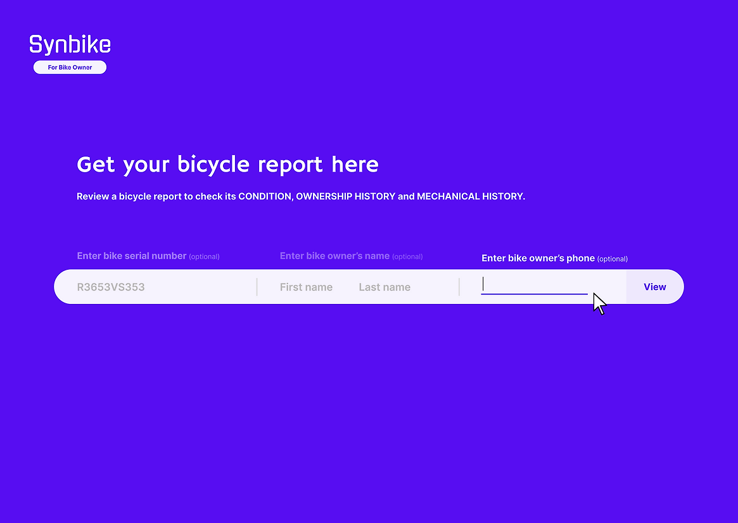Viewport: 738px width, 523px height.
Task: Click MECHANICAL HISTORY in the subtitle
Action: click(469, 196)
